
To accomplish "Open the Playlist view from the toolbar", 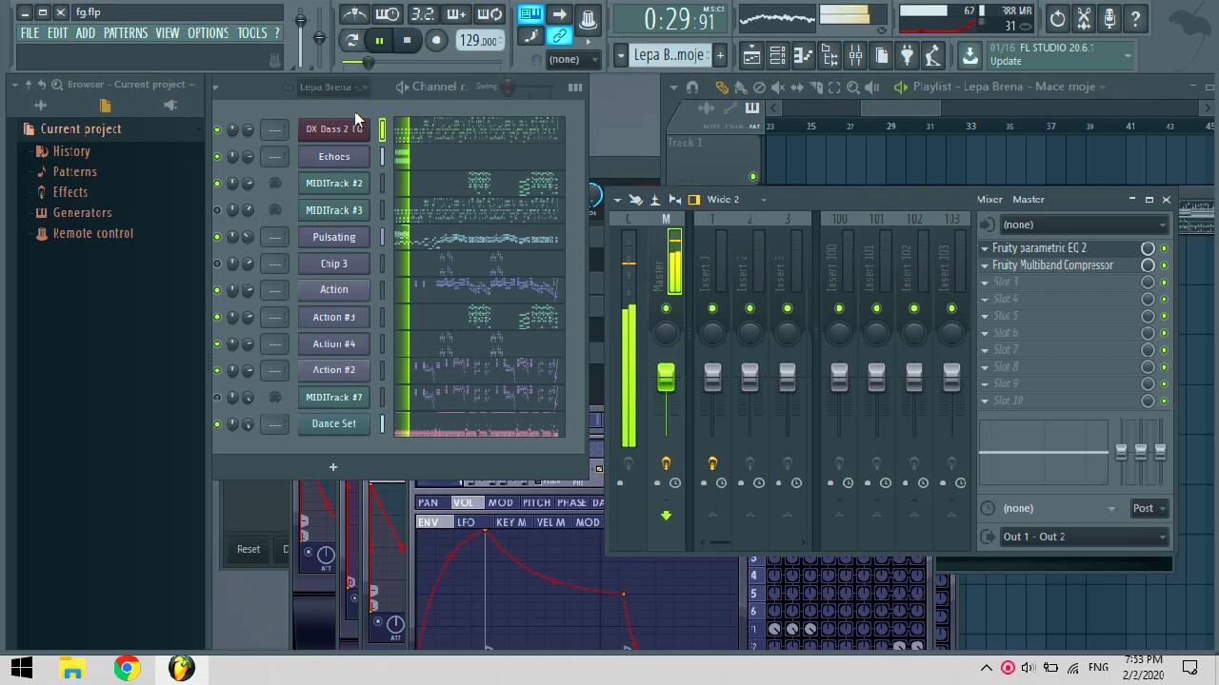I will 751,56.
